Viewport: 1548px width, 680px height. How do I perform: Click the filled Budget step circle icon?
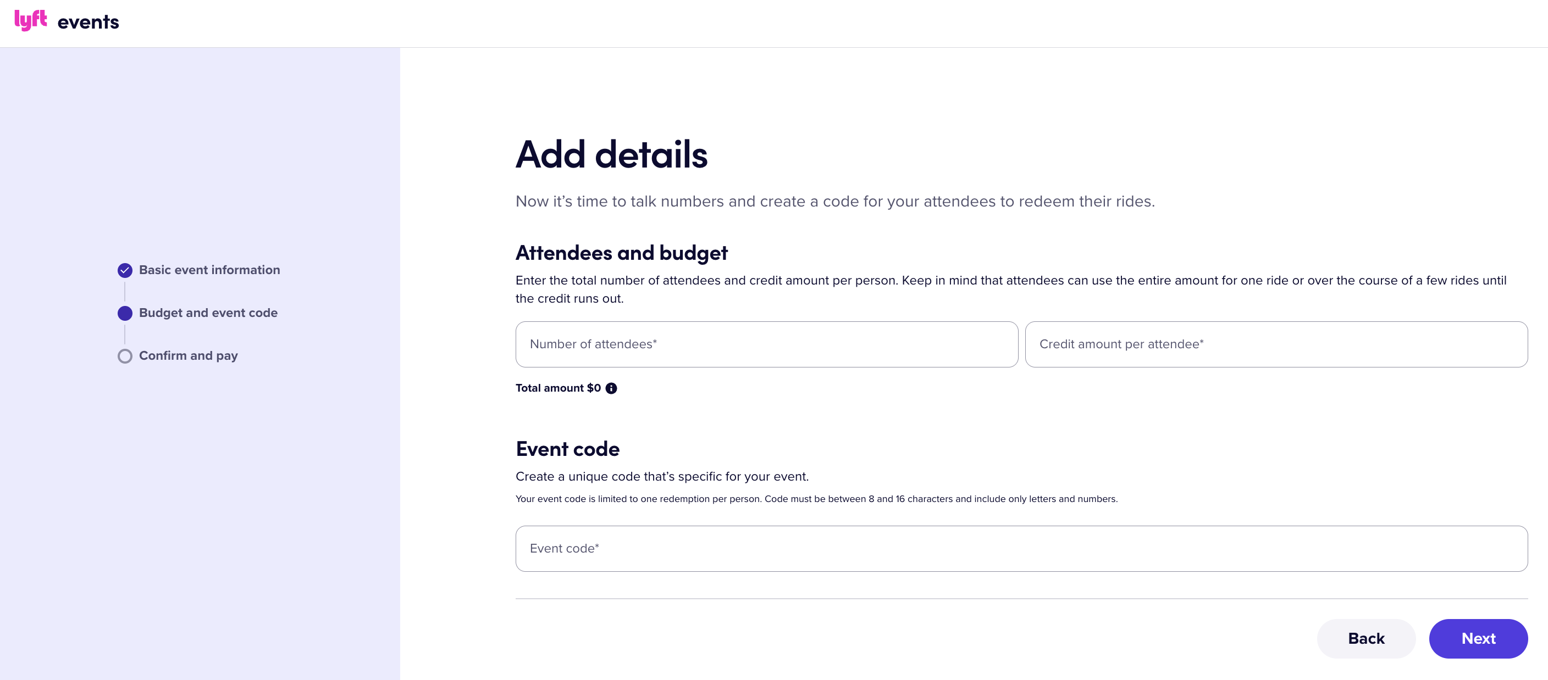point(125,313)
